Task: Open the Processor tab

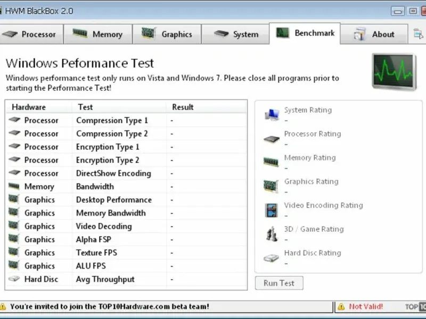Action: click(31, 35)
